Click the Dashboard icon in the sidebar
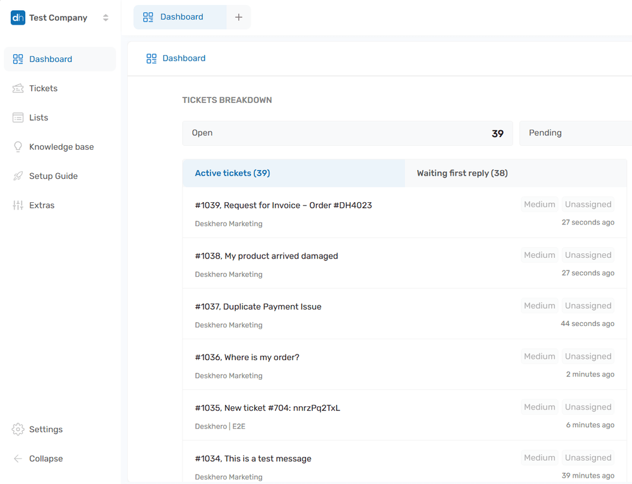The height and width of the screenshot is (484, 632). (x=17, y=59)
